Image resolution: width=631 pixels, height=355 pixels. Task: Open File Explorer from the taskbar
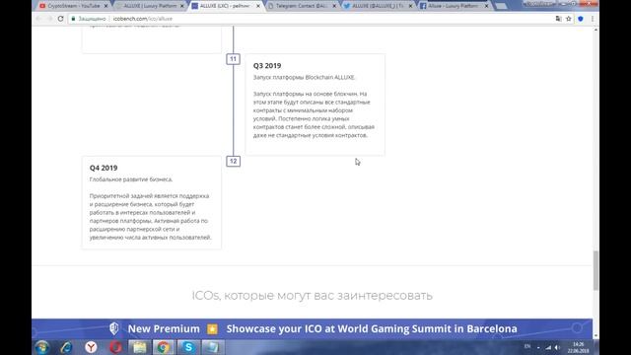[139, 347]
